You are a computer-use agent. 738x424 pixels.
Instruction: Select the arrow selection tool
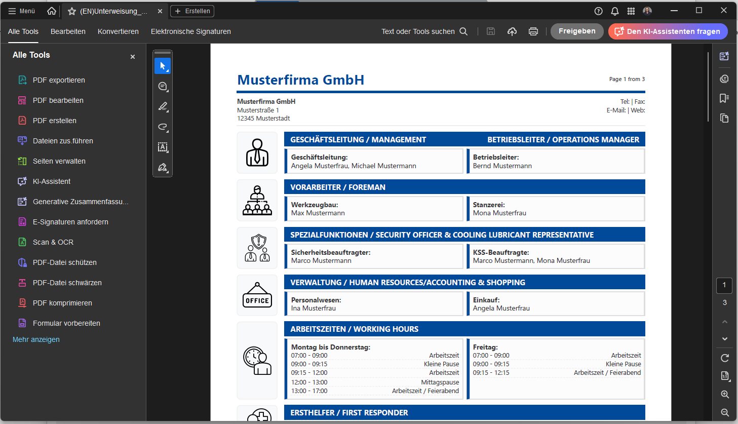tap(163, 65)
